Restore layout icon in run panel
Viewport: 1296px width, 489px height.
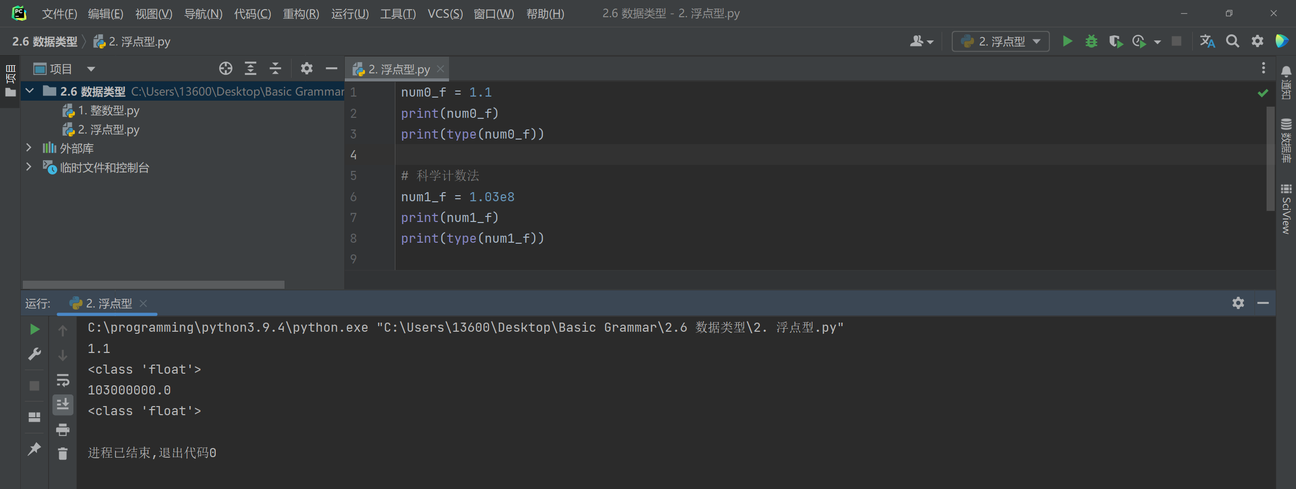[34, 417]
